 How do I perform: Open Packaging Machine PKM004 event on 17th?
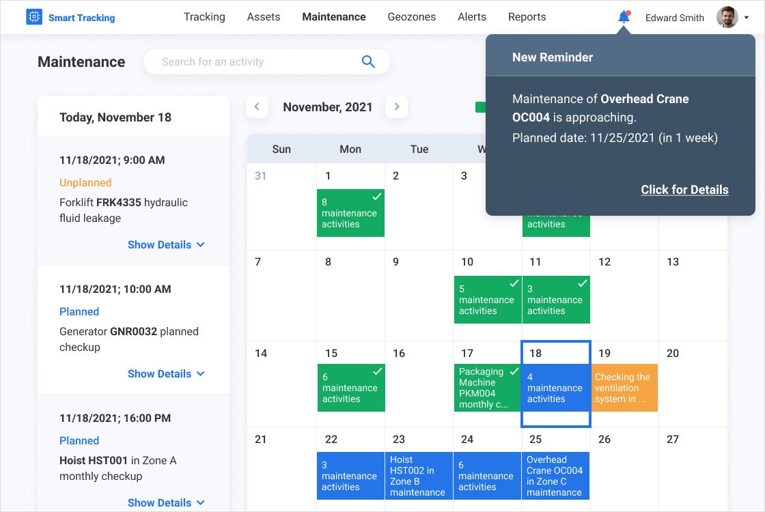487,388
